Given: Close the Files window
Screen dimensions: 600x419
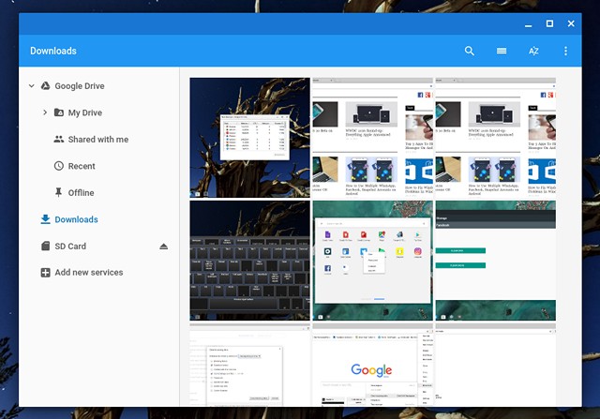Looking at the screenshot, I should pos(571,23).
